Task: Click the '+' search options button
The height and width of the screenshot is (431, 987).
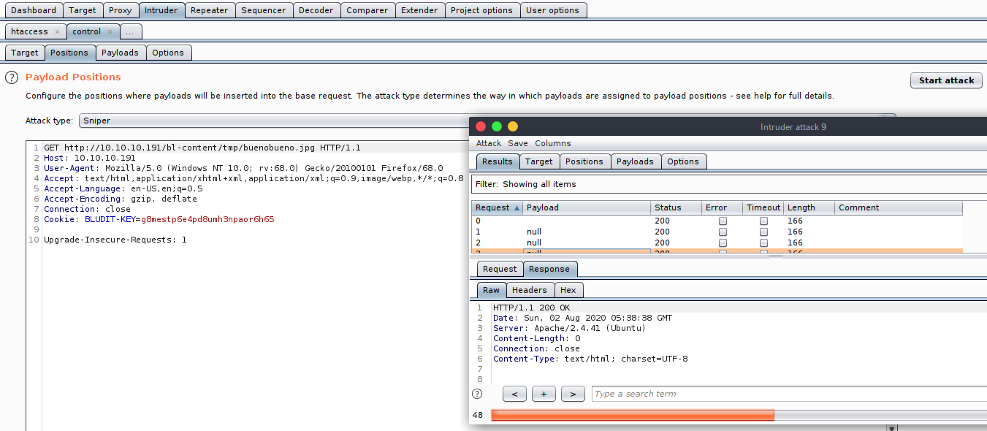Action: coord(544,394)
